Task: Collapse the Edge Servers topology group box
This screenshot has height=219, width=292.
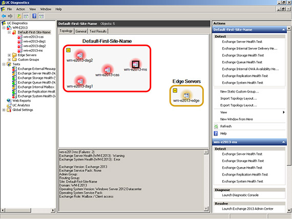Action: click(x=175, y=91)
